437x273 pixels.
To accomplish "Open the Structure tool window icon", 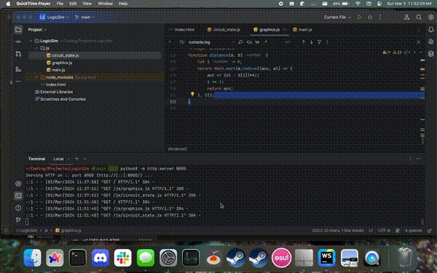I will [18, 69].
